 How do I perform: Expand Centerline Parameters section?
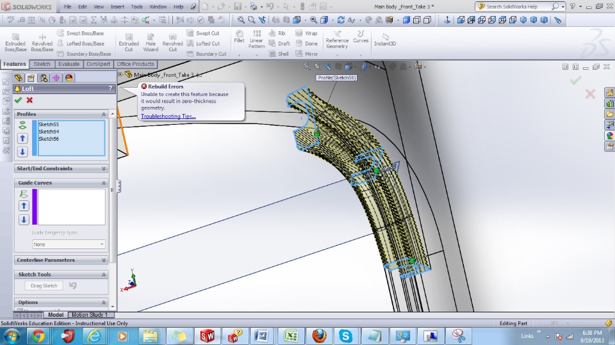(104, 261)
